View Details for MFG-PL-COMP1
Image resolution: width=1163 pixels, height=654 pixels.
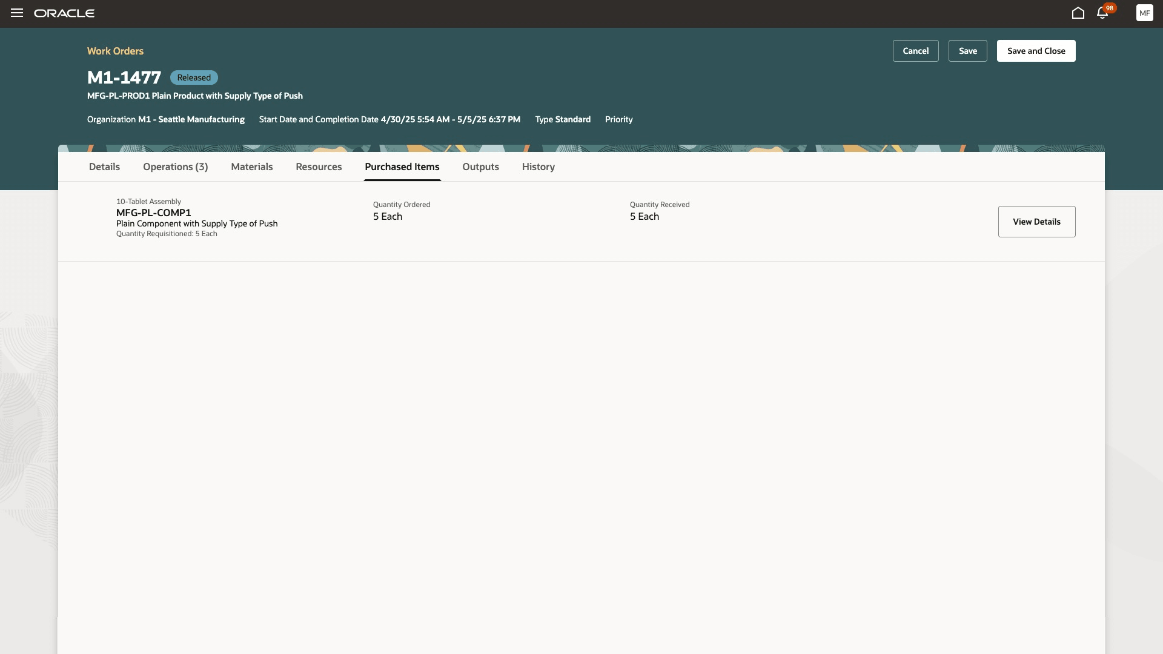1036,221
